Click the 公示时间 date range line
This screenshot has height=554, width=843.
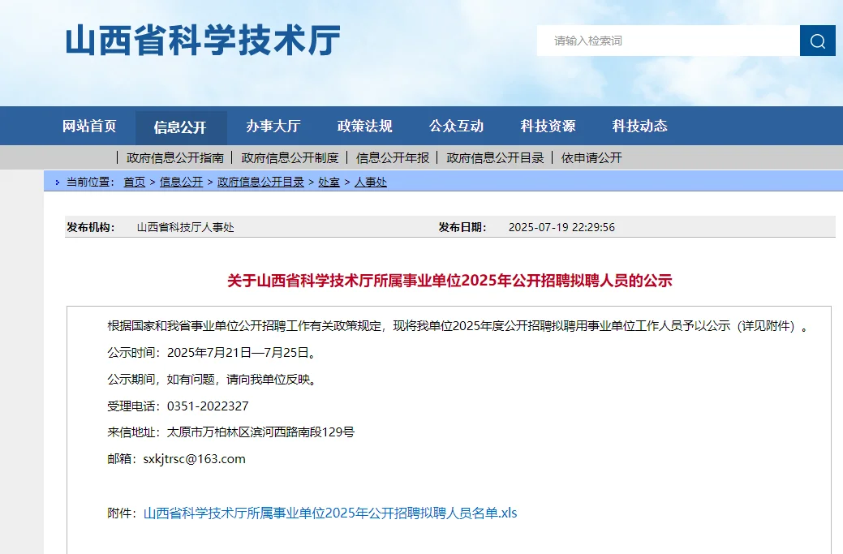click(213, 353)
